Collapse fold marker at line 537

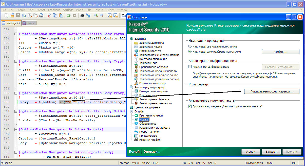coord(16,93)
